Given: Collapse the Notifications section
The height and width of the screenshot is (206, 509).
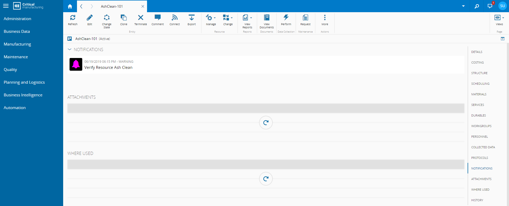Looking at the screenshot, I should [x=70, y=50].
